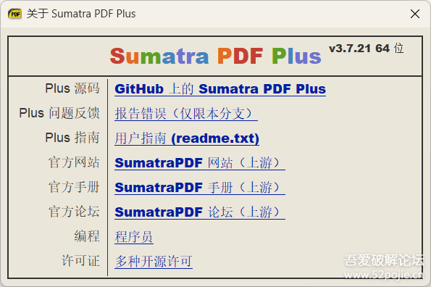The height and width of the screenshot is (287, 431).
Task: Click the Plus 指南 label
Action: click(x=72, y=138)
